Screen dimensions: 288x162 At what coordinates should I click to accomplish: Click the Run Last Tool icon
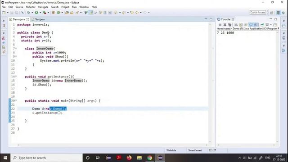[x=44, y=13]
